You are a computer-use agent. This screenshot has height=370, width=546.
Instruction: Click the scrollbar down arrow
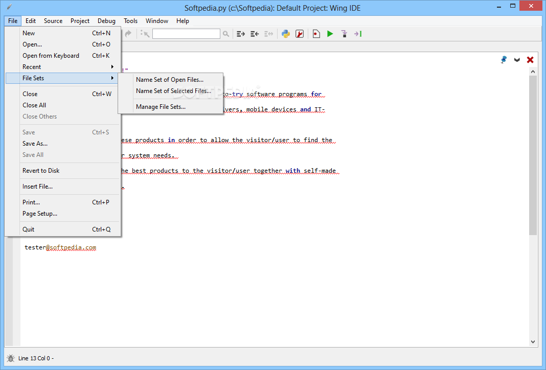[533, 342]
